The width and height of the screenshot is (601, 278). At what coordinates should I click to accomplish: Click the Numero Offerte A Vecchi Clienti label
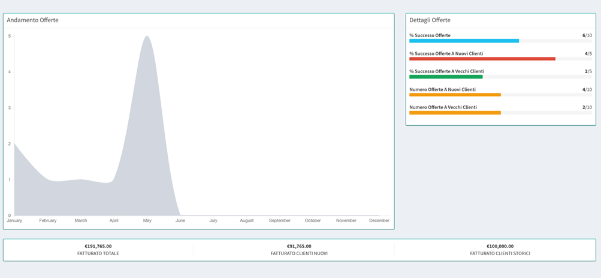(x=443, y=107)
